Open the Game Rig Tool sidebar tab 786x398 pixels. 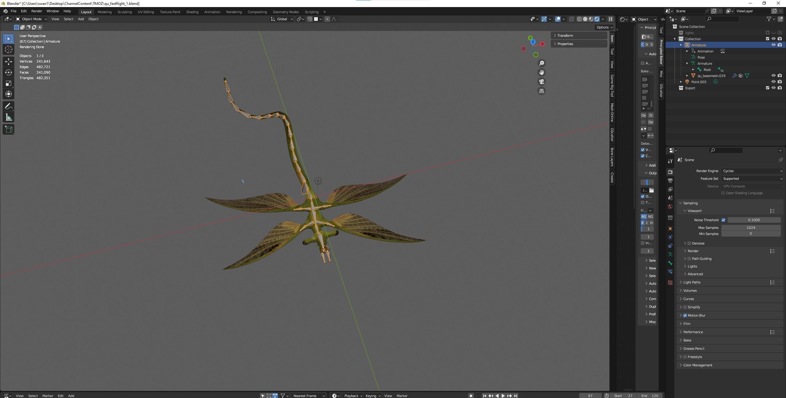click(x=612, y=86)
